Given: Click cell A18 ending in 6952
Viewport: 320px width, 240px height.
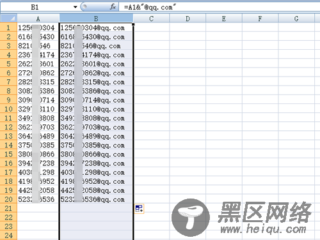Looking at the screenshot, I should tap(38, 181).
